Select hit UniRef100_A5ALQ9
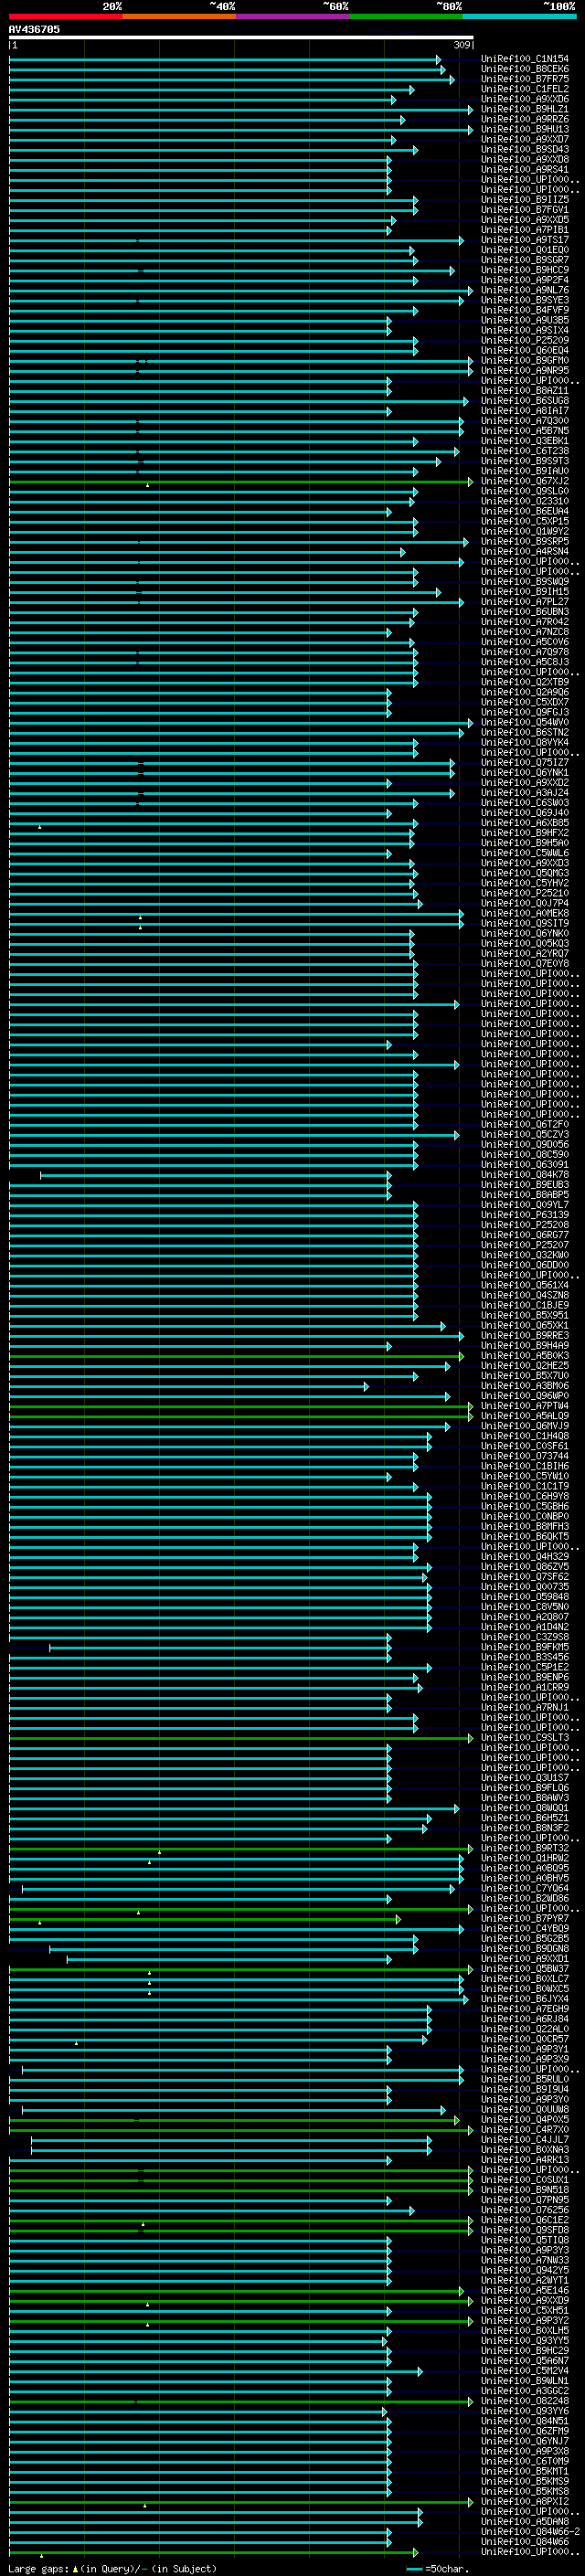This screenshot has width=585, height=2576. tap(525, 1416)
